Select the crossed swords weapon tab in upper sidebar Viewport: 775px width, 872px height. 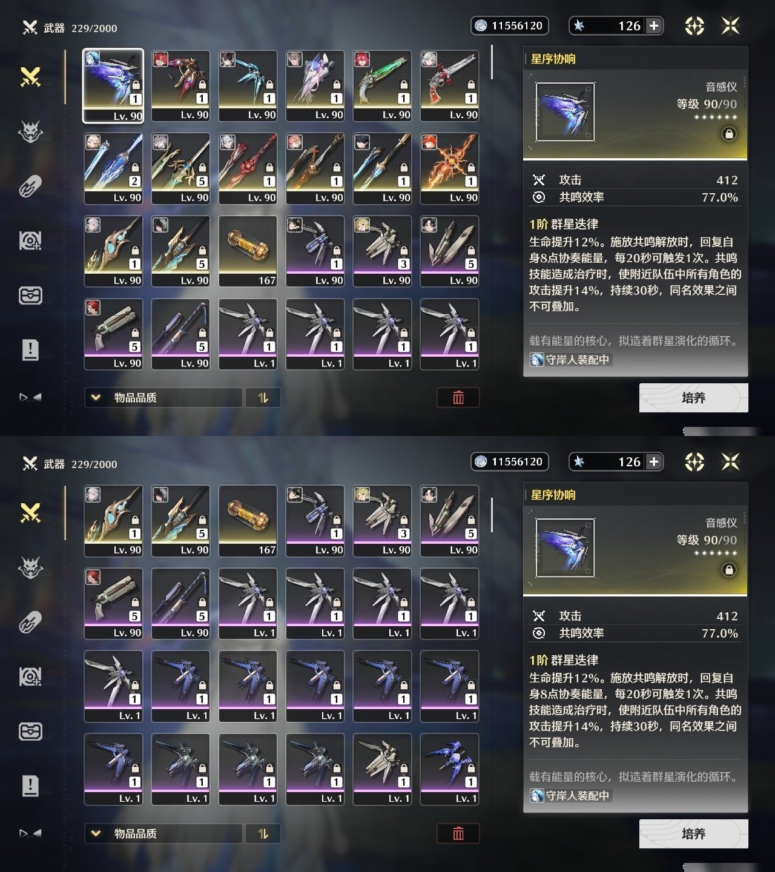tap(30, 77)
